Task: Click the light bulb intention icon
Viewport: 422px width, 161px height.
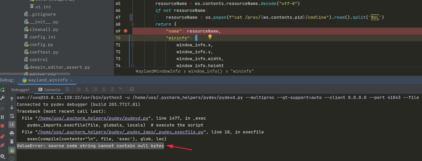Action: tap(210, 37)
